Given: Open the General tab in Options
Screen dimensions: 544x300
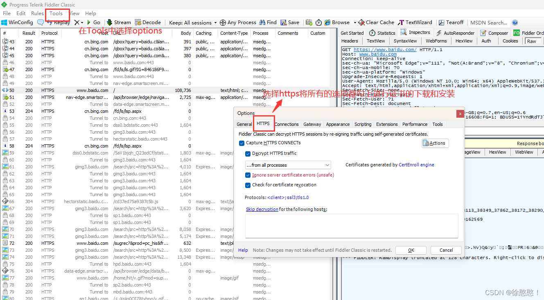Looking at the screenshot, I should (244, 124).
